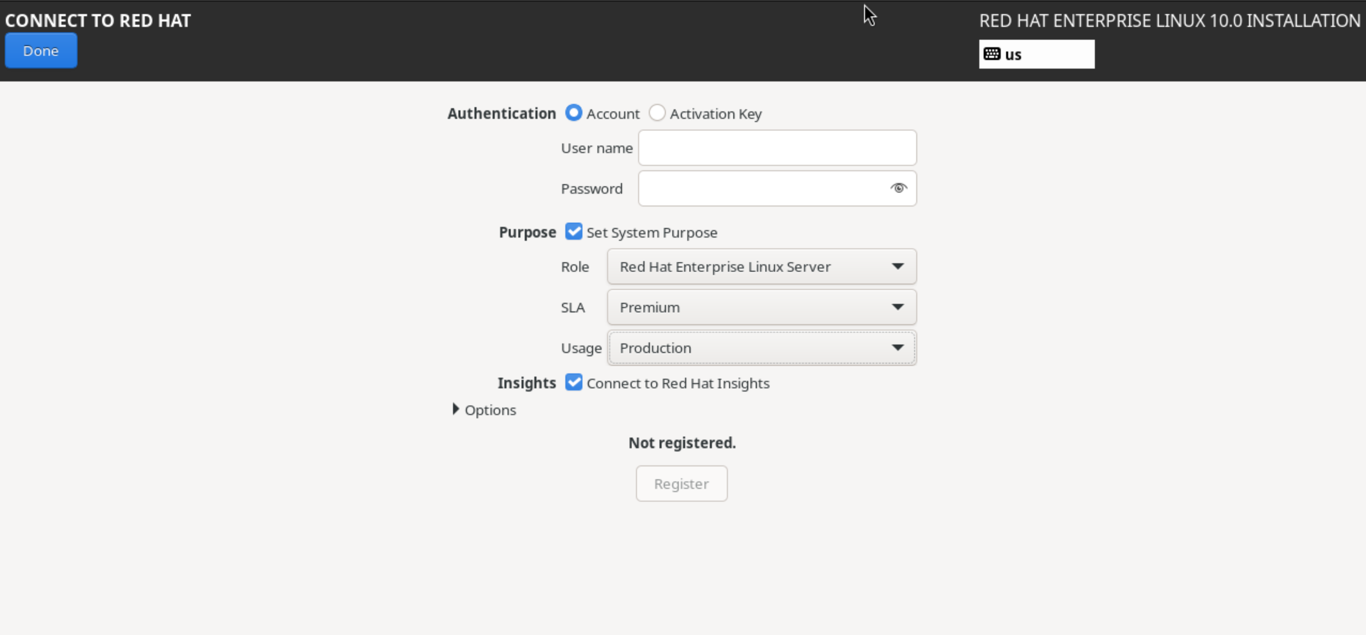Viewport: 1366px width, 635px height.
Task: Open the Role dropdown arrow
Action: [897, 266]
